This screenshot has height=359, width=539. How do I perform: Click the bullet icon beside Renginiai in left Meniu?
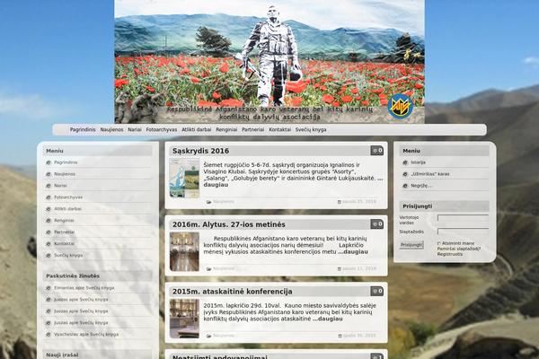coord(49,221)
